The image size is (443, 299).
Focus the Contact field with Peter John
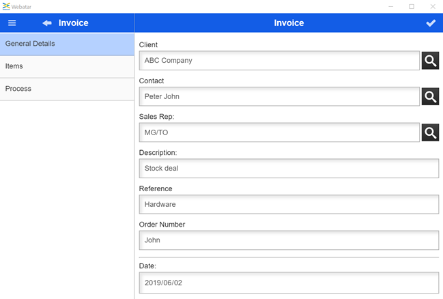tap(278, 96)
